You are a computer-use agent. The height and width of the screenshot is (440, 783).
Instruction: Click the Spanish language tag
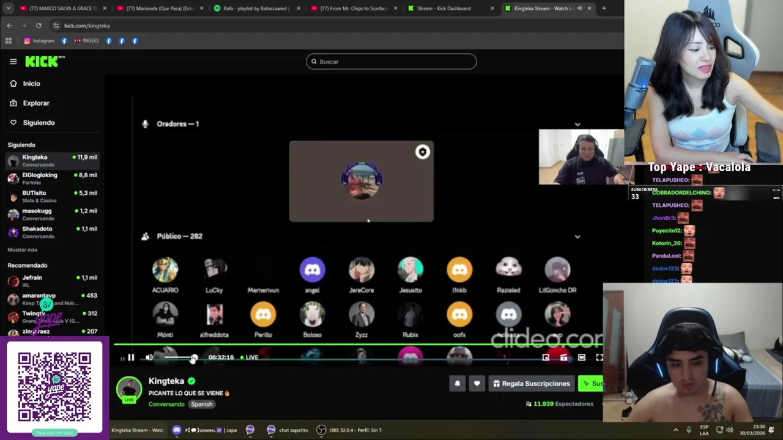tap(201, 404)
